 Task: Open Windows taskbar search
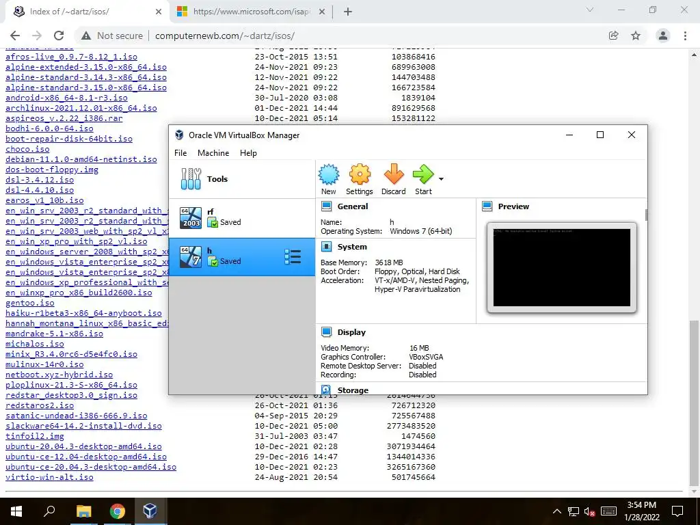49,511
